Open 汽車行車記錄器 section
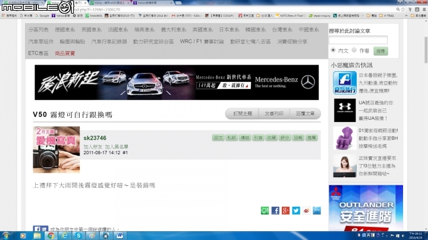The height and width of the screenshot is (240, 428). [x=109, y=41]
